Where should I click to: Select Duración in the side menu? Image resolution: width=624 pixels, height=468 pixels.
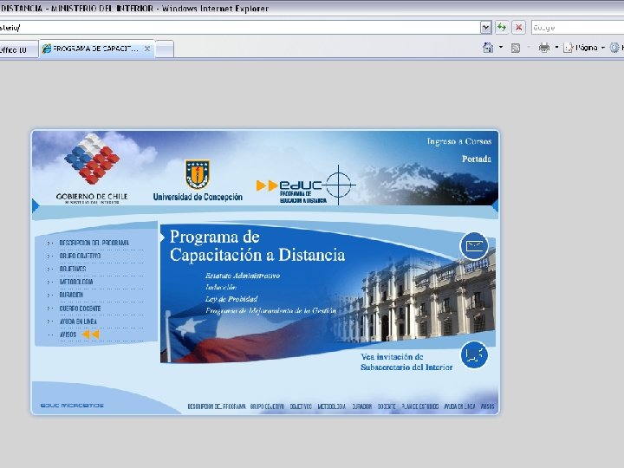71,295
